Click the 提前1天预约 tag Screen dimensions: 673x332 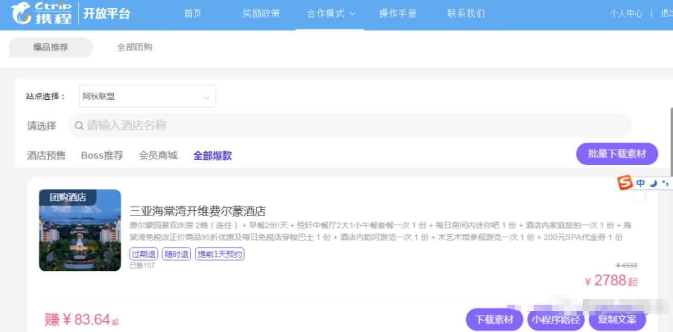point(219,254)
